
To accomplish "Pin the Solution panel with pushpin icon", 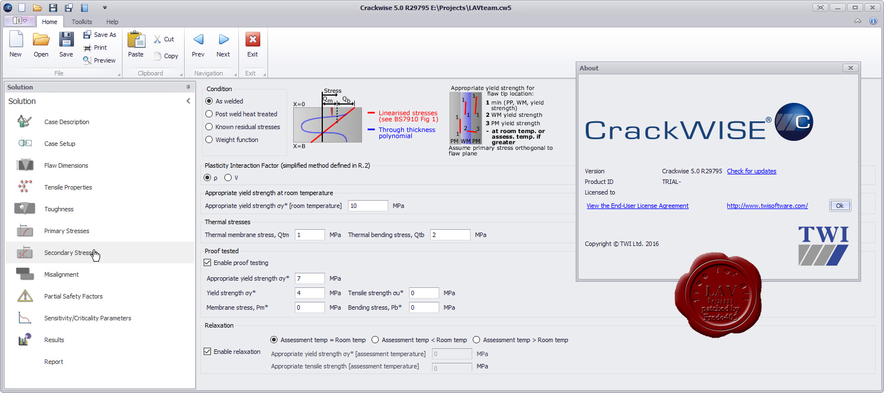I will [x=188, y=87].
